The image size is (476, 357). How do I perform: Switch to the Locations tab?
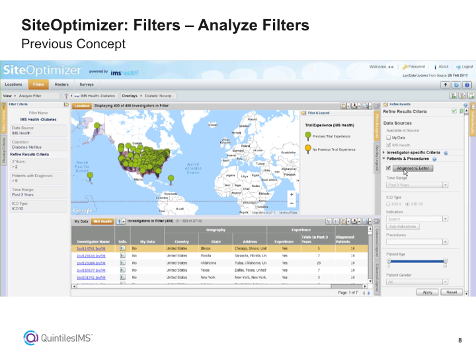[x=13, y=85]
